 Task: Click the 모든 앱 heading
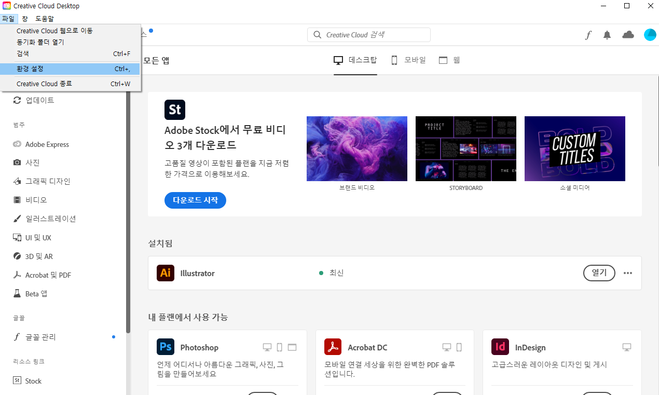156,60
